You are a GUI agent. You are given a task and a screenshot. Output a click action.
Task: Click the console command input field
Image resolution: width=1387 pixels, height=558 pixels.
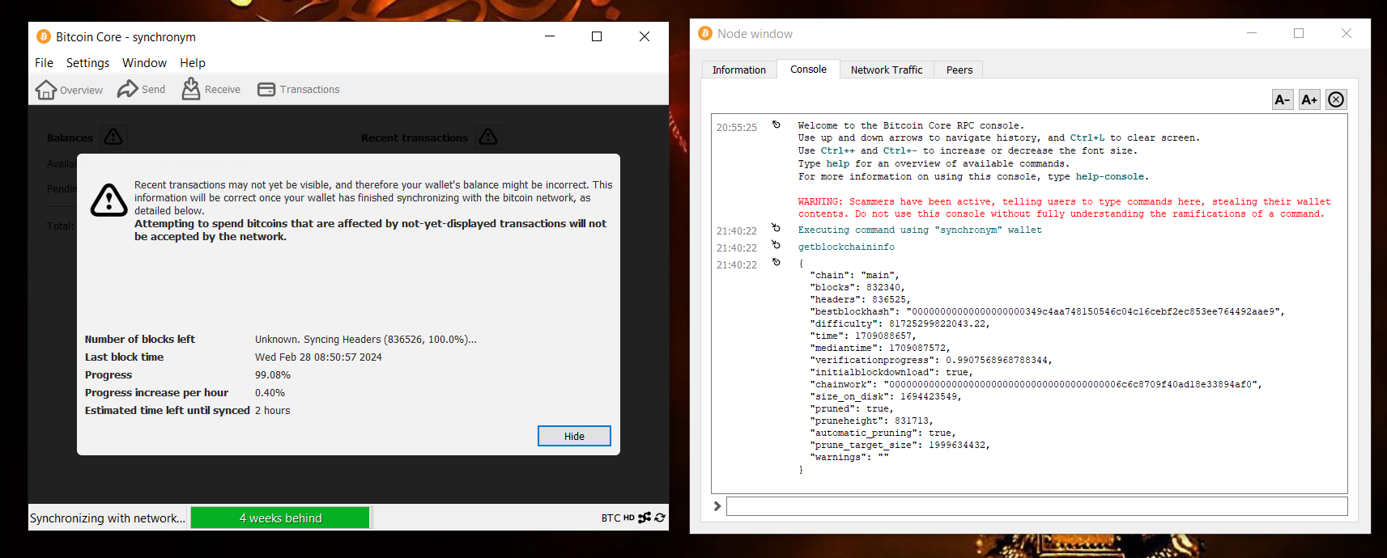1036,506
